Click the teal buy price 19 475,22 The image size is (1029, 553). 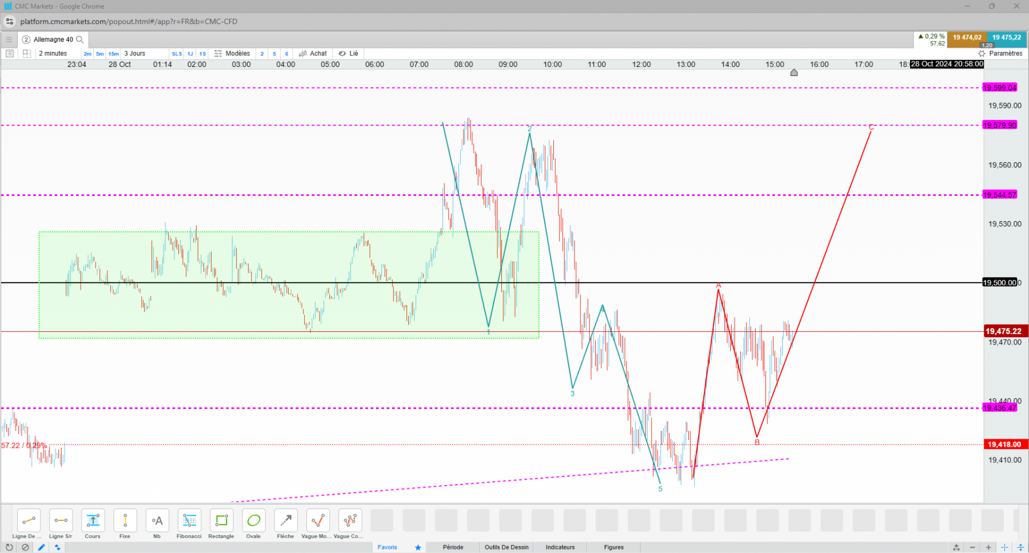point(1007,39)
